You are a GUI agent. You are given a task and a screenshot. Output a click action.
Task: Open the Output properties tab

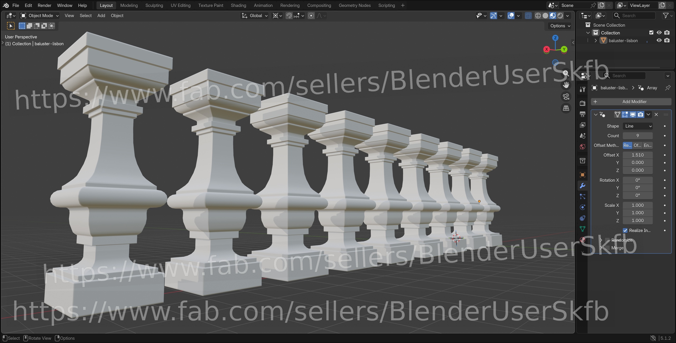point(582,114)
